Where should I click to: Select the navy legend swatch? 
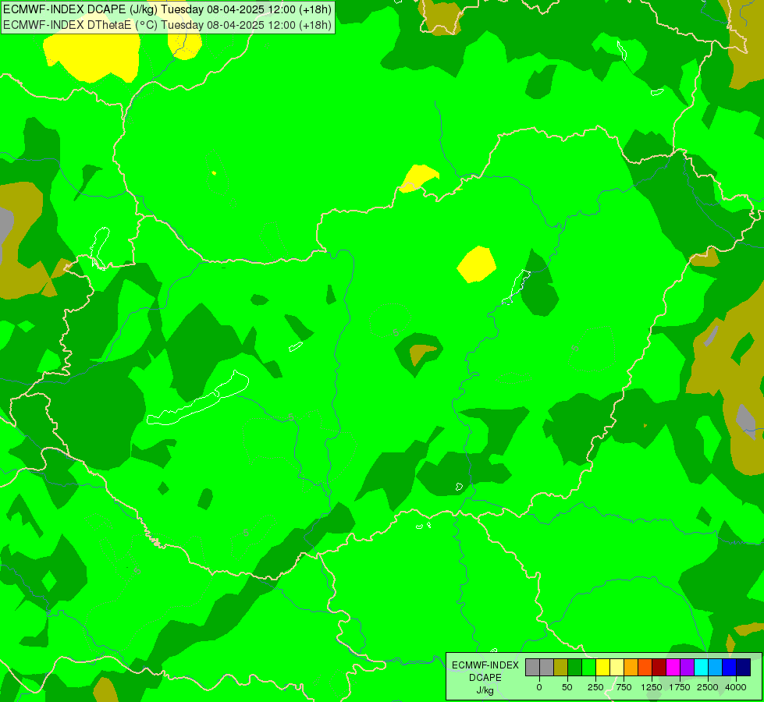[744, 668]
